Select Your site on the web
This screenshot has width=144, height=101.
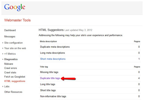pyautogui.click(x=15, y=48)
